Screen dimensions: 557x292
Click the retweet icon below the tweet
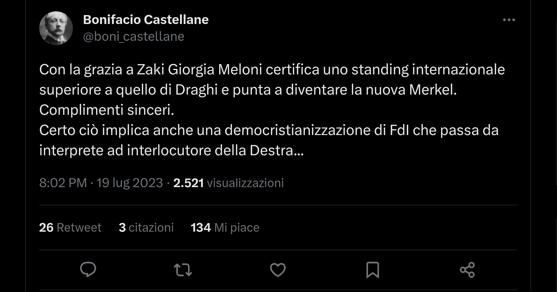pos(183,270)
